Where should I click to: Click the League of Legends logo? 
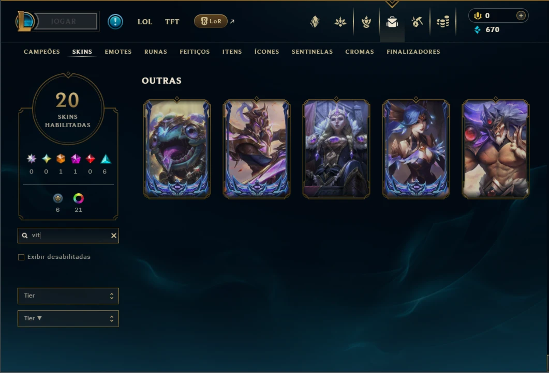[x=25, y=21]
